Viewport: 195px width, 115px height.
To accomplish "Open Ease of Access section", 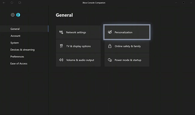I will click(19, 63).
